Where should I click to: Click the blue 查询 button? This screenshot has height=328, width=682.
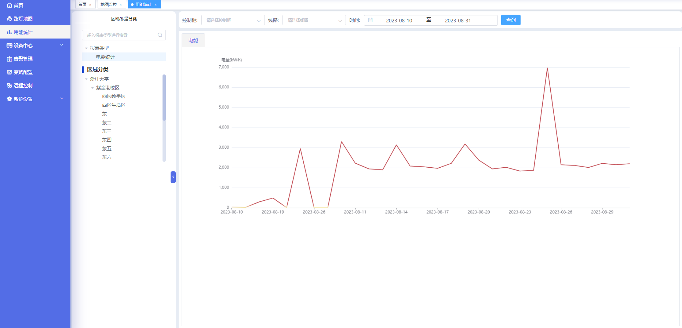(511, 20)
